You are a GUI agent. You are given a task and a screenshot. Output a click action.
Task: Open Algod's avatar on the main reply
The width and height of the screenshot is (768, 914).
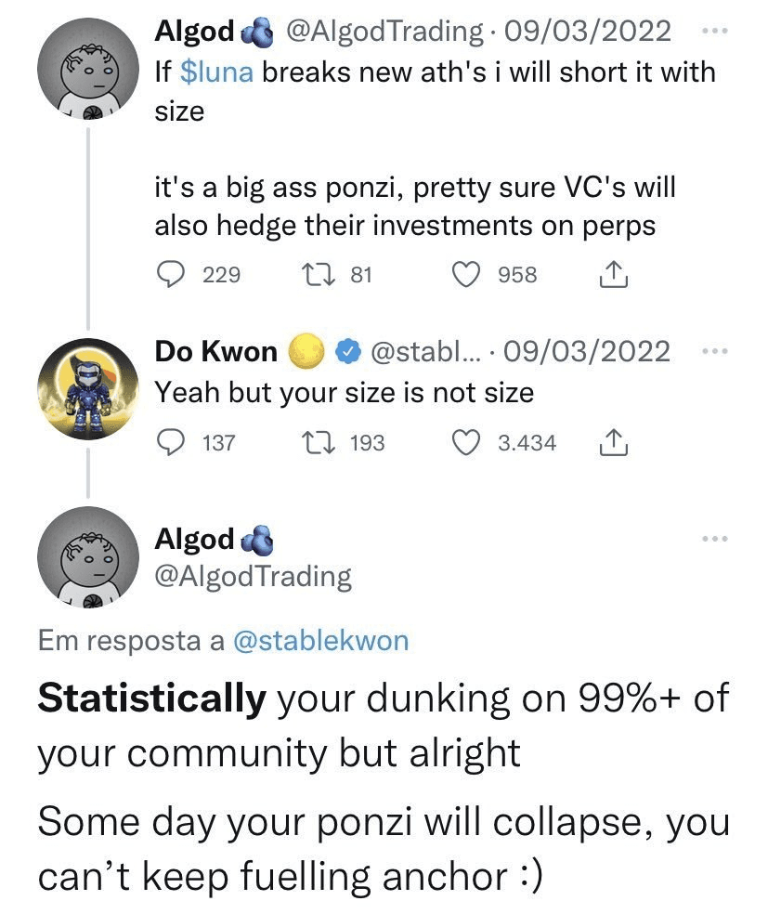(88, 556)
